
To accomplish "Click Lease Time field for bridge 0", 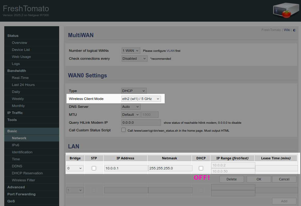I will (276, 168).
